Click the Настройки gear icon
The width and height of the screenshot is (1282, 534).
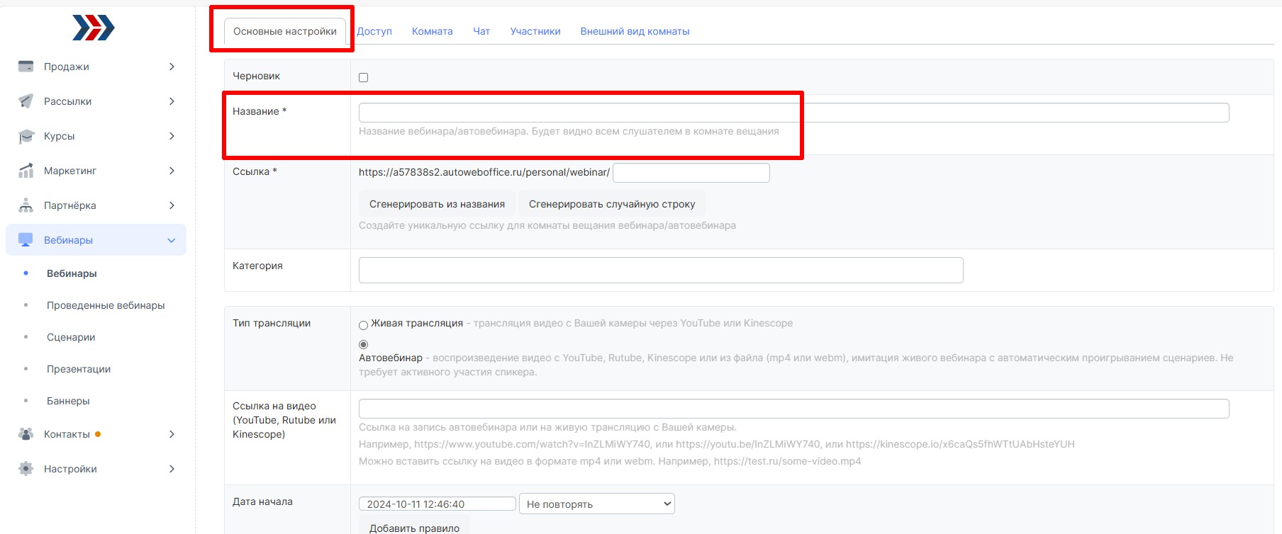click(x=26, y=469)
